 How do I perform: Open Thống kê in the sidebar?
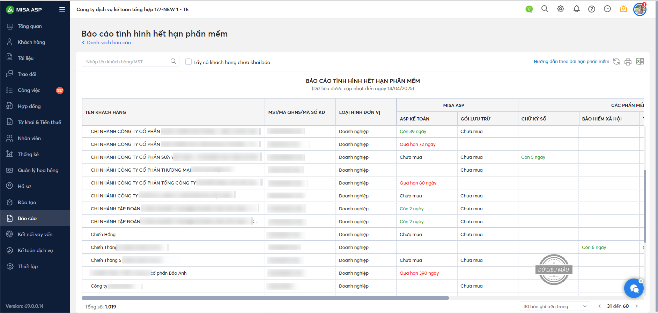click(35, 154)
